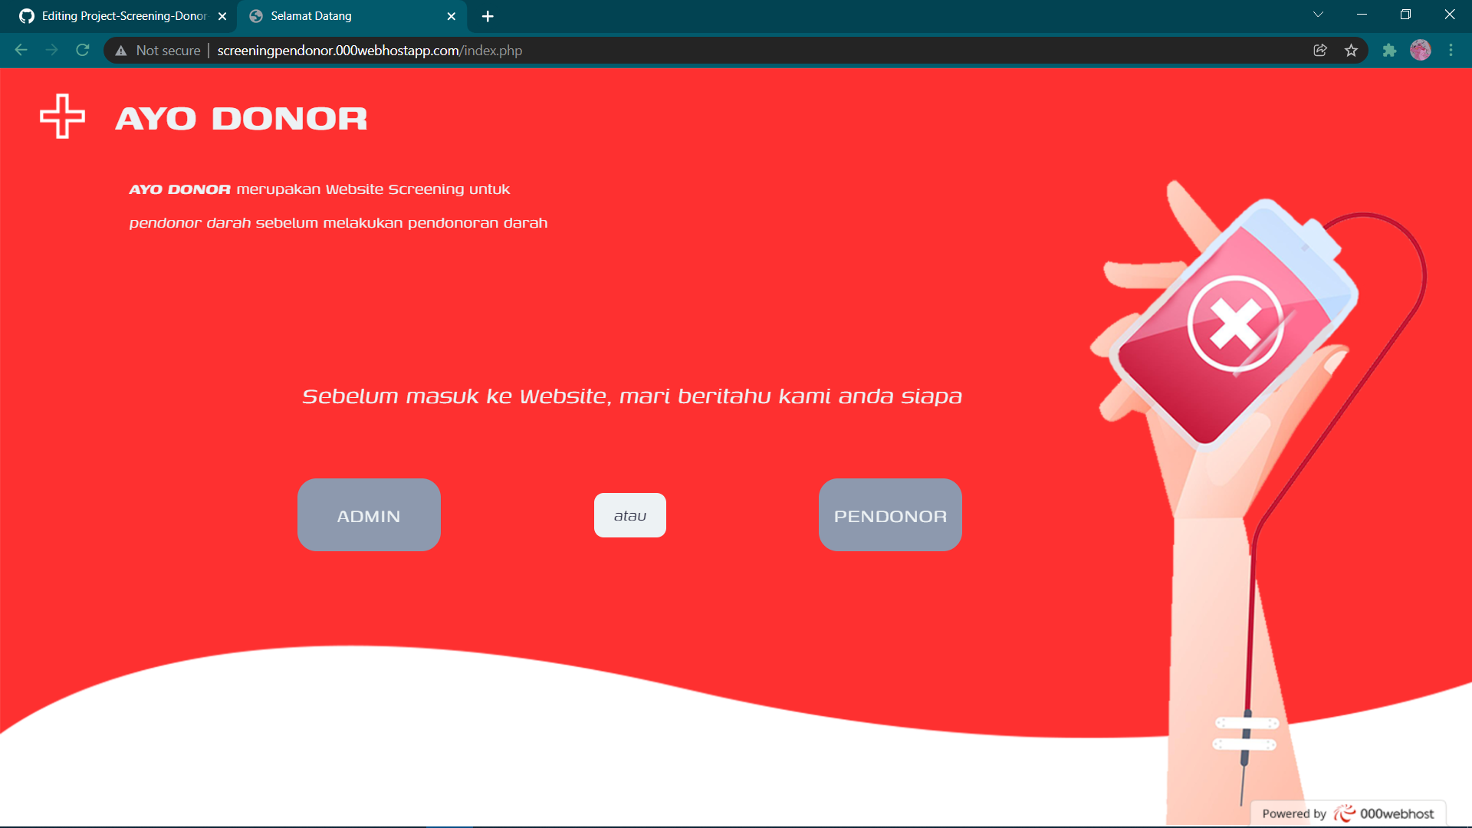Screen dimensions: 1472x828
Task: Bookmark the page using the star icon
Action: [1352, 50]
